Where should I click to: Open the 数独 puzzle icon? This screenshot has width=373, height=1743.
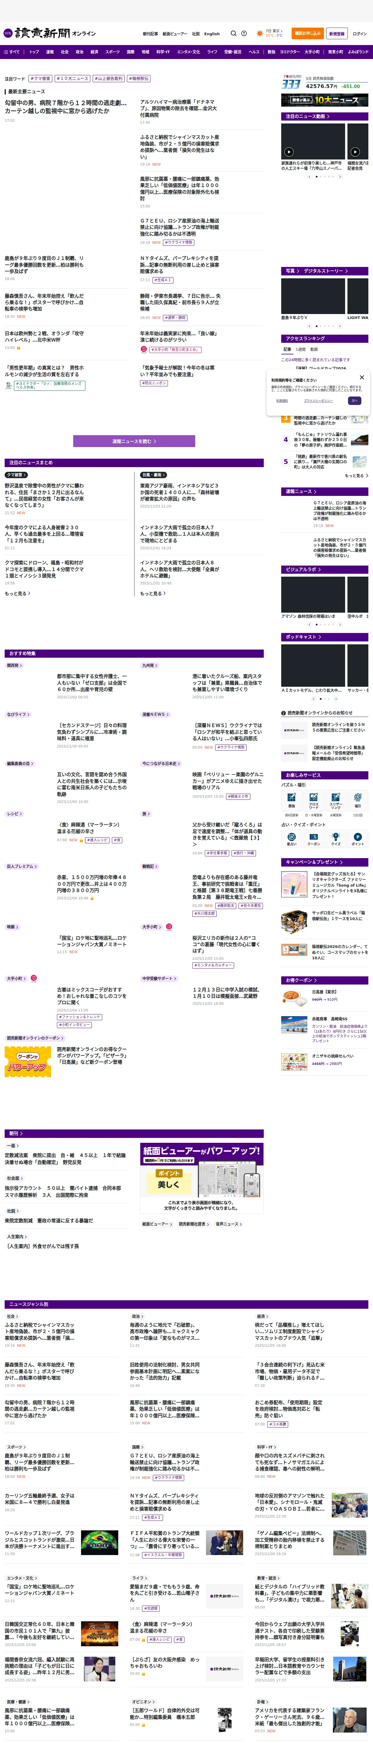coord(292,800)
